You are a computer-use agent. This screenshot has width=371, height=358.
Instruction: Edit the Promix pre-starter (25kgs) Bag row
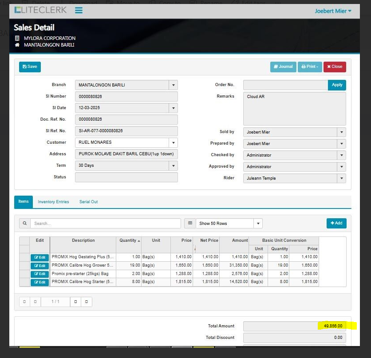(39, 274)
